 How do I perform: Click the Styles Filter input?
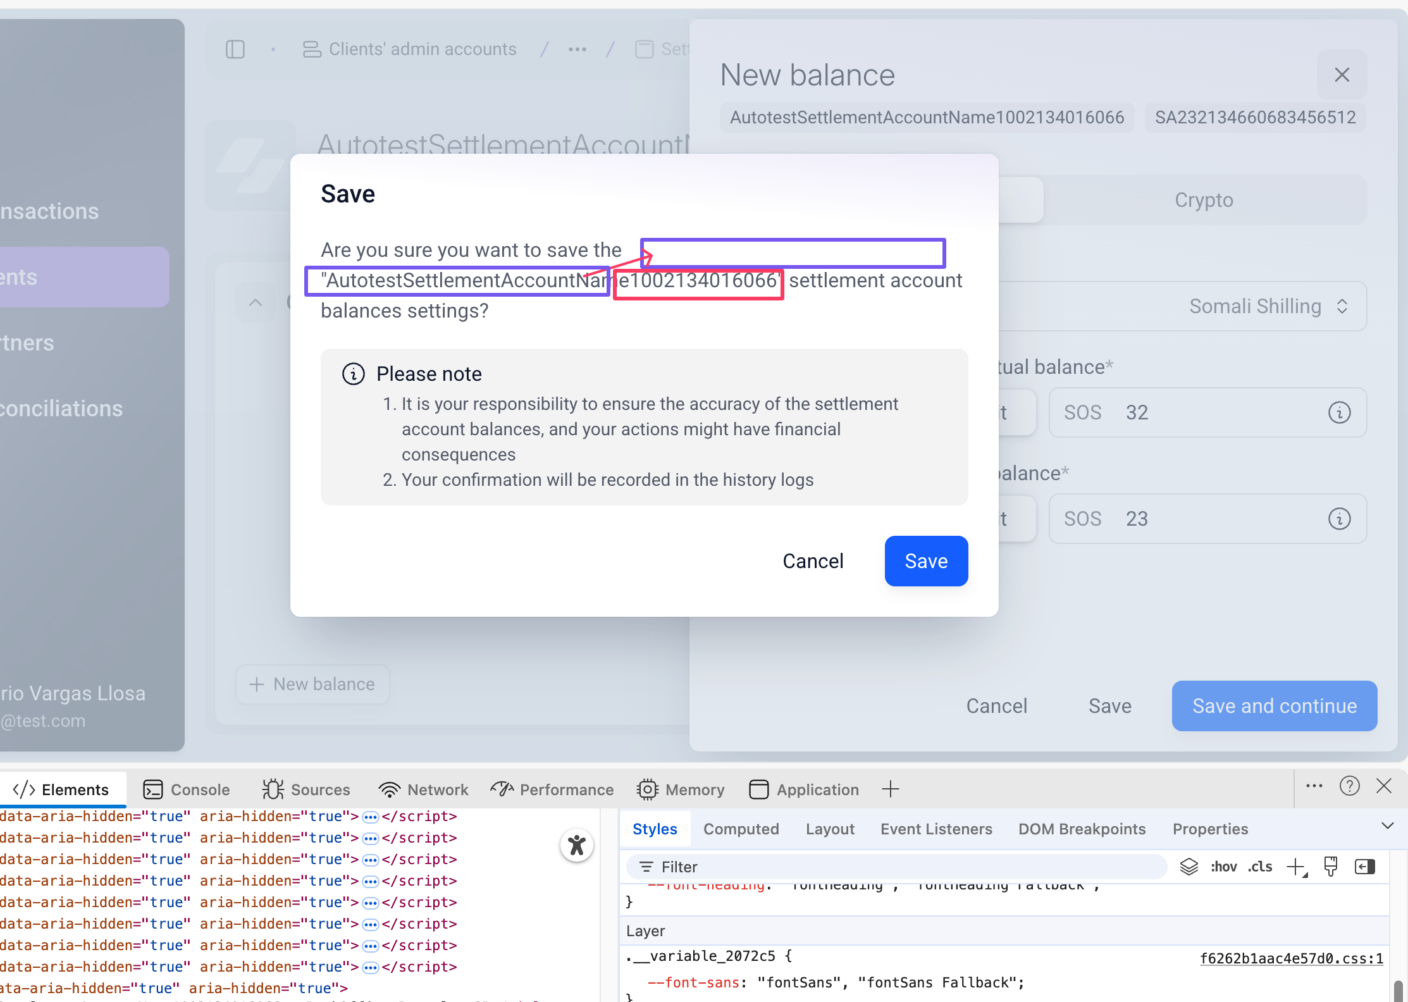click(897, 867)
